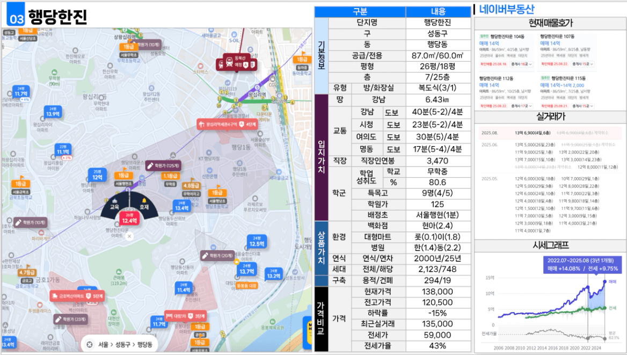Click the 4.8등급 school grade flag
This screenshot has width=627, height=355.
[x=191, y=185]
